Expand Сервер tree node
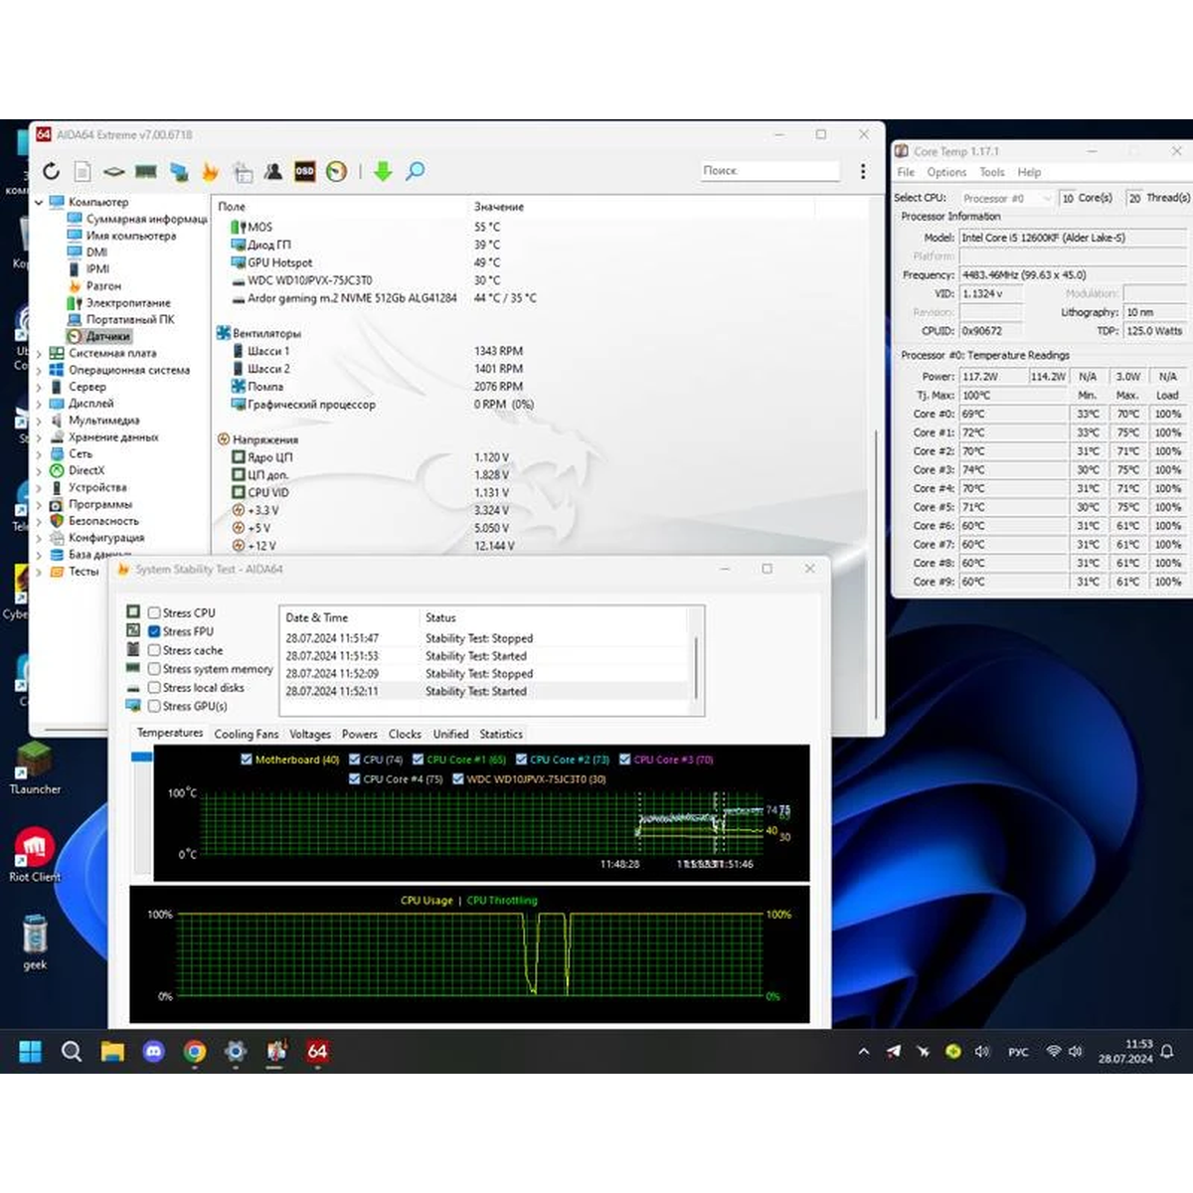Screen dimensions: 1193x1193 tap(39, 387)
